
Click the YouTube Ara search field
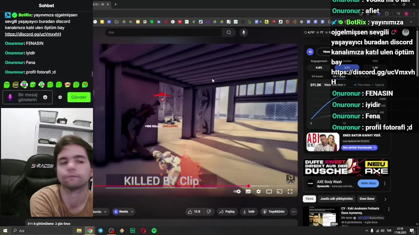164,32
